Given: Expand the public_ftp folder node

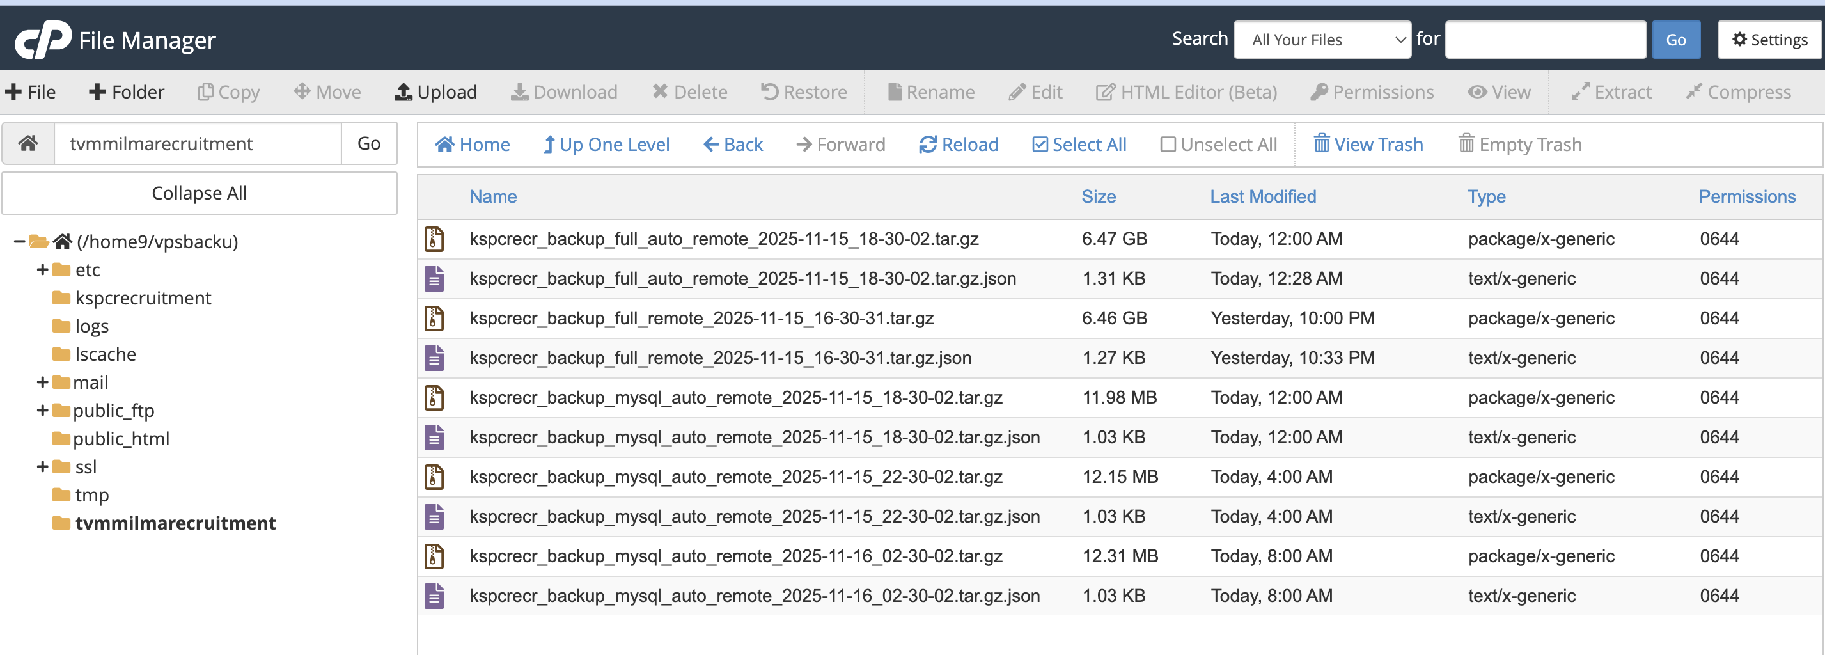Looking at the screenshot, I should 42,411.
